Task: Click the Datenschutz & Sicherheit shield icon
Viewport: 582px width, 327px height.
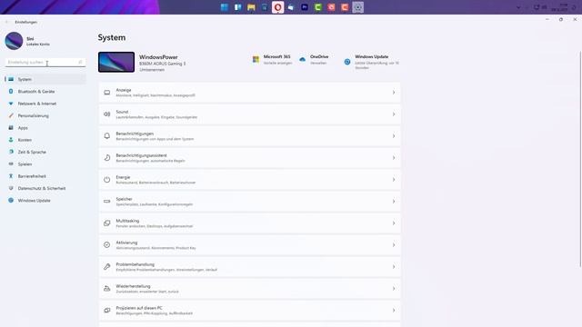Action: (11, 188)
